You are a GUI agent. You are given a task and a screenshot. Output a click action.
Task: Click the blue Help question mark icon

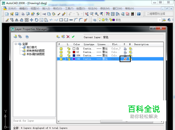[139, 14]
